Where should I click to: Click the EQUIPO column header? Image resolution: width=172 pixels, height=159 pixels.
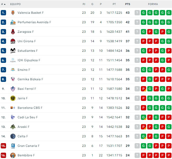pyautogui.click(x=15, y=4)
